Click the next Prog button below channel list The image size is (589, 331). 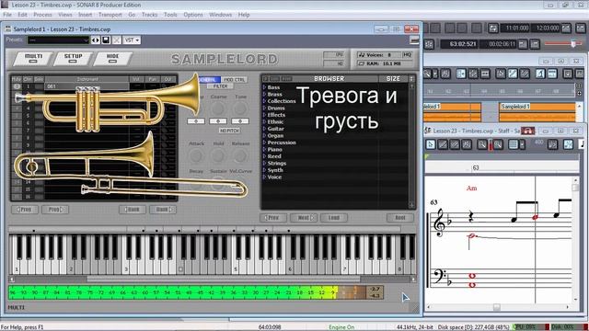click(x=55, y=210)
